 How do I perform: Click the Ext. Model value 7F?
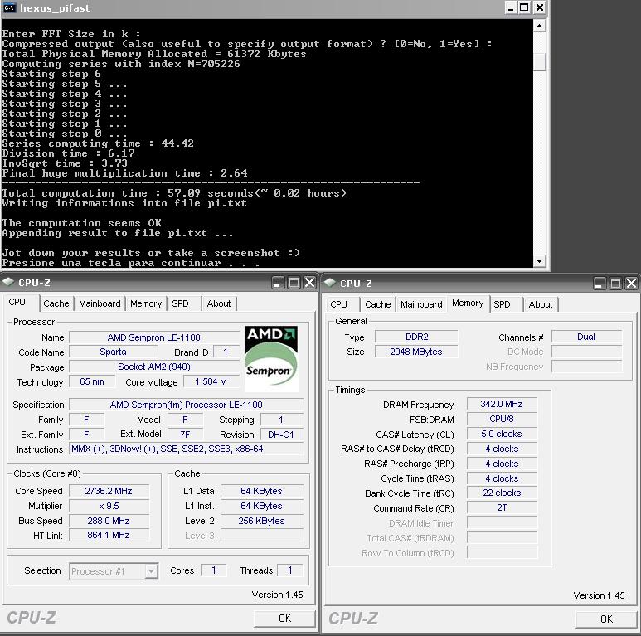point(185,435)
